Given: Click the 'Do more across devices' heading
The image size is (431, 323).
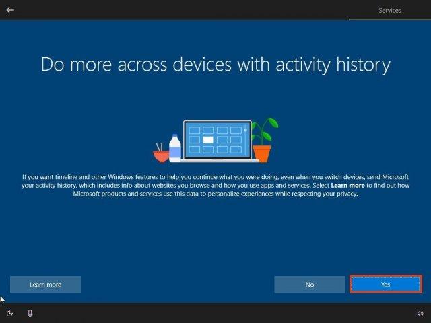Looking at the screenshot, I should [215, 65].
